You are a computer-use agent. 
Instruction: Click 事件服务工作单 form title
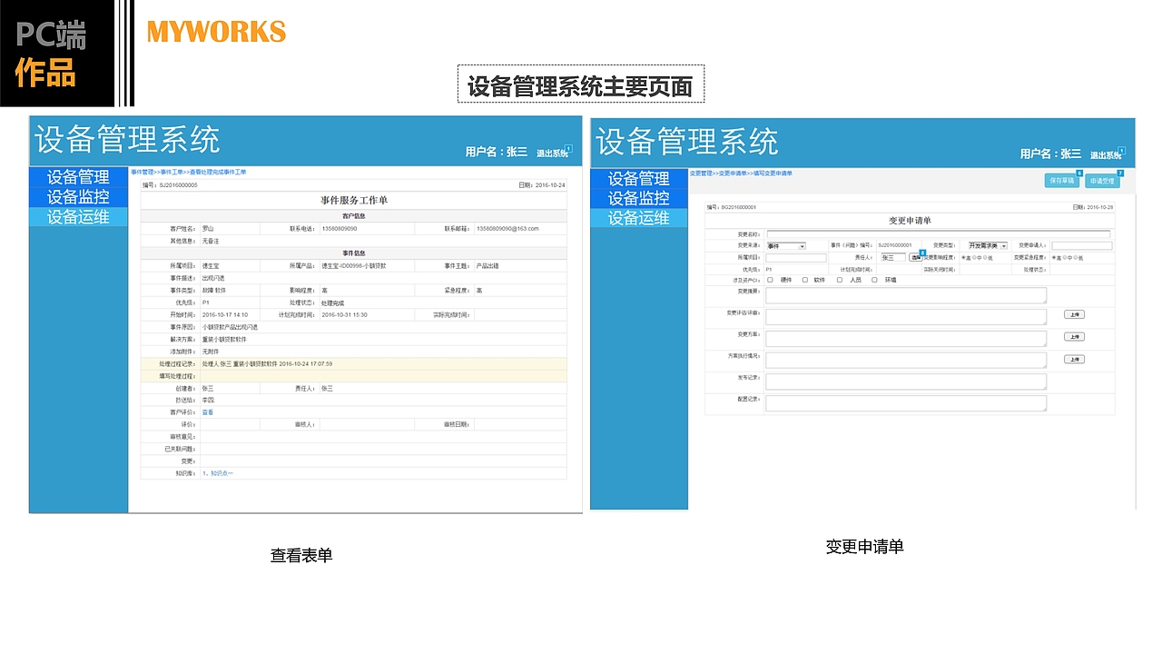354,200
